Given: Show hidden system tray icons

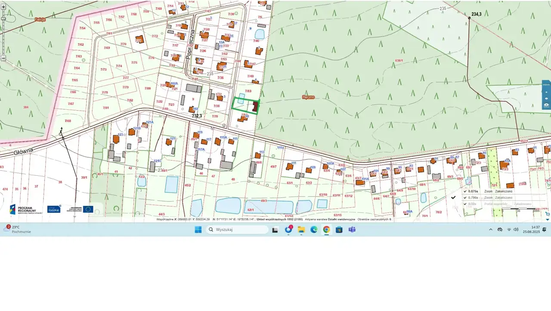Looking at the screenshot, I should (x=490, y=230).
